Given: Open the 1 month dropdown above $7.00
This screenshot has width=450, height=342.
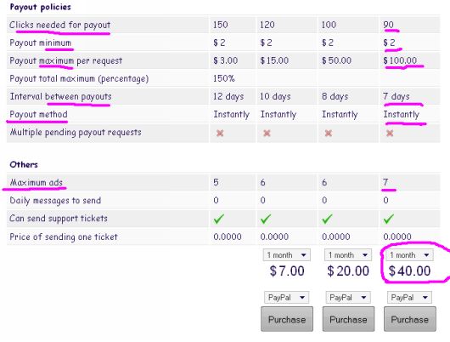Looking at the screenshot, I should [286, 255].
